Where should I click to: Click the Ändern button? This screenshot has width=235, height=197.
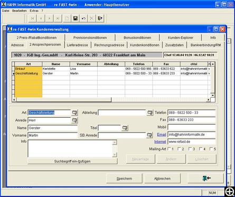click(x=171, y=159)
